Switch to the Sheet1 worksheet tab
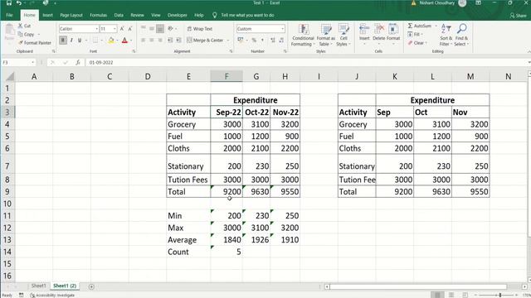The width and height of the screenshot is (531, 298). point(38,286)
